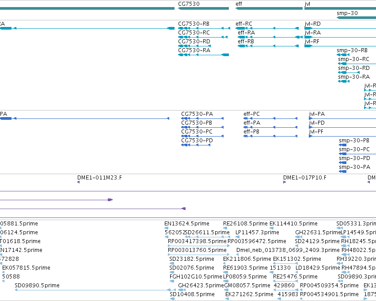Select EST label RP003596472.5prime
Image resolution: width=376 pixels, height=301 pixels.
point(257,241)
